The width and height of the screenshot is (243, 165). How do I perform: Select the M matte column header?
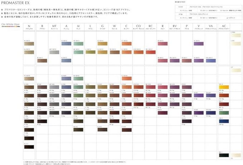[78, 27]
